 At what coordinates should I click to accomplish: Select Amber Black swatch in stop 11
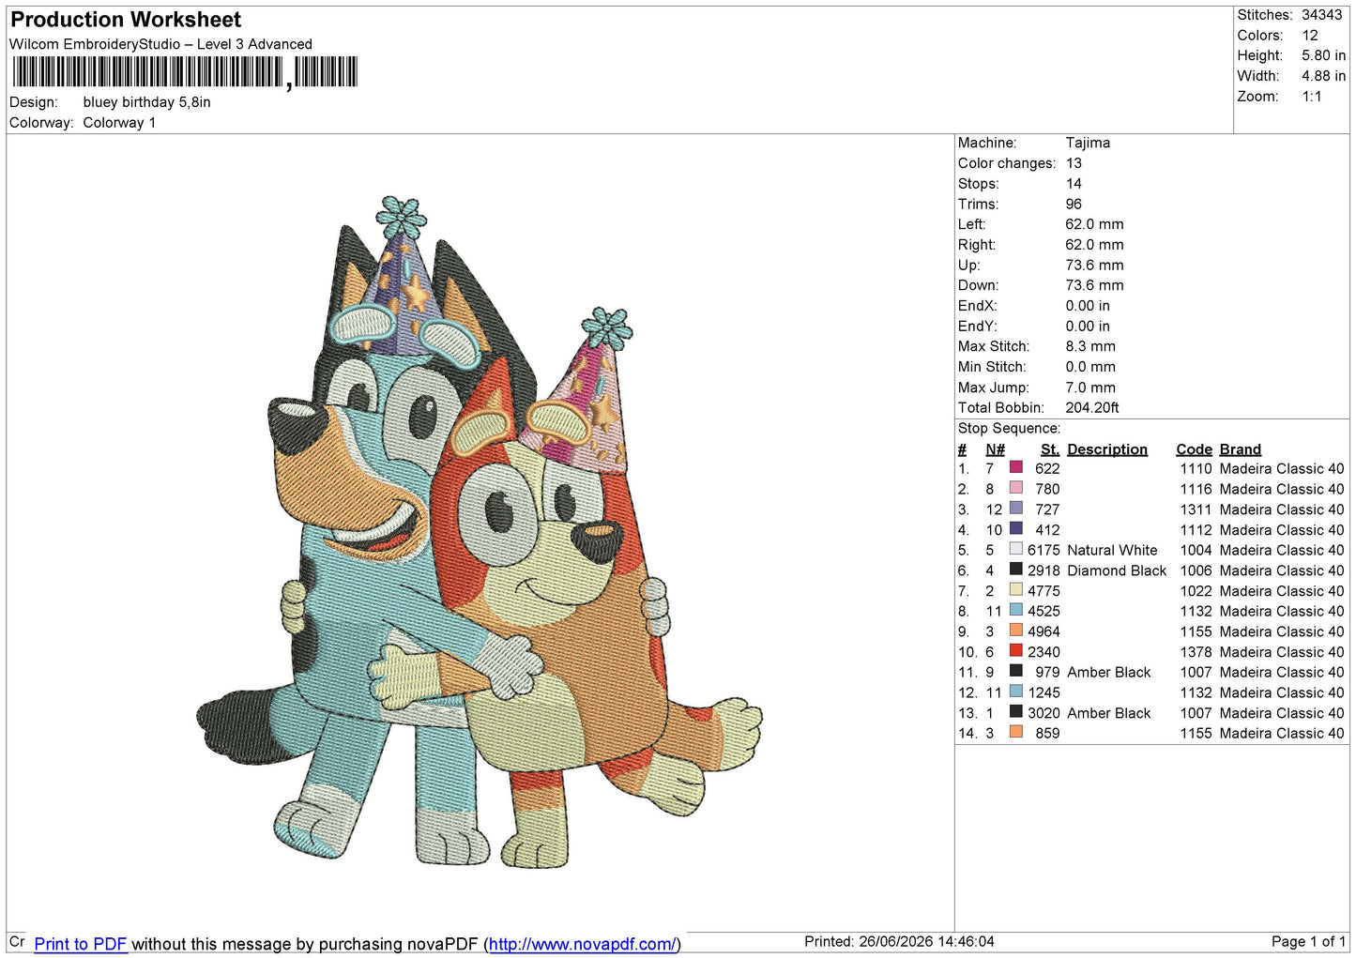point(1015,671)
